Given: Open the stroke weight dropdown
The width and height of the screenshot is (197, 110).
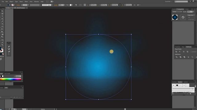Looking at the screenshot, I should click(x=28, y=5).
